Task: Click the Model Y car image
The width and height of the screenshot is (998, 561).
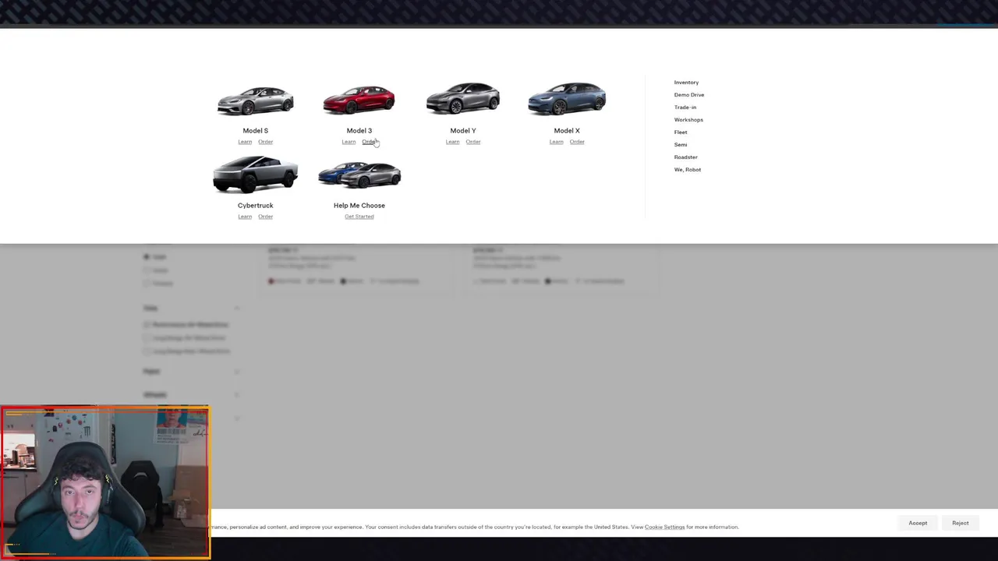Action: [x=462, y=99]
